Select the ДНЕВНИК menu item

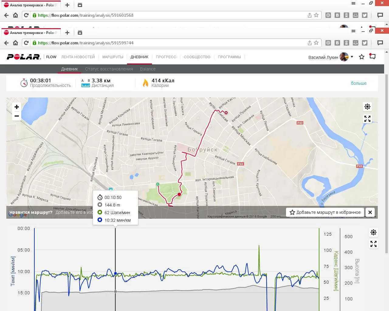[139, 57]
